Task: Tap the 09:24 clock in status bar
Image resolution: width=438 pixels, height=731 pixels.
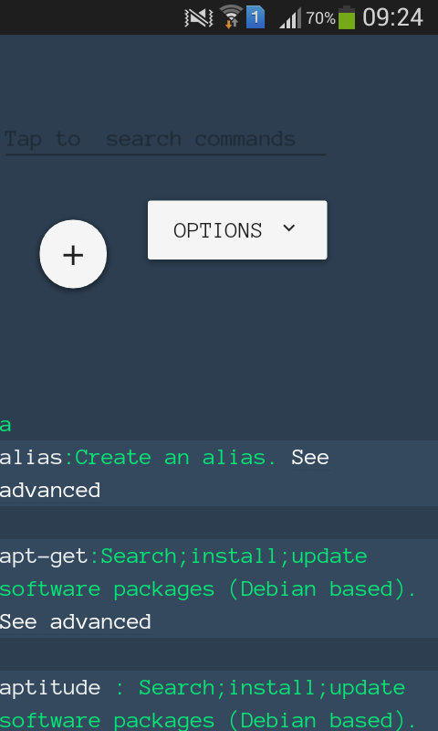Action: pyautogui.click(x=392, y=17)
